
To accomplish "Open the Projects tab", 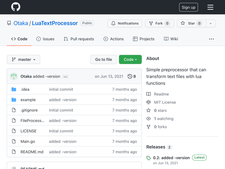I will (144, 39).
